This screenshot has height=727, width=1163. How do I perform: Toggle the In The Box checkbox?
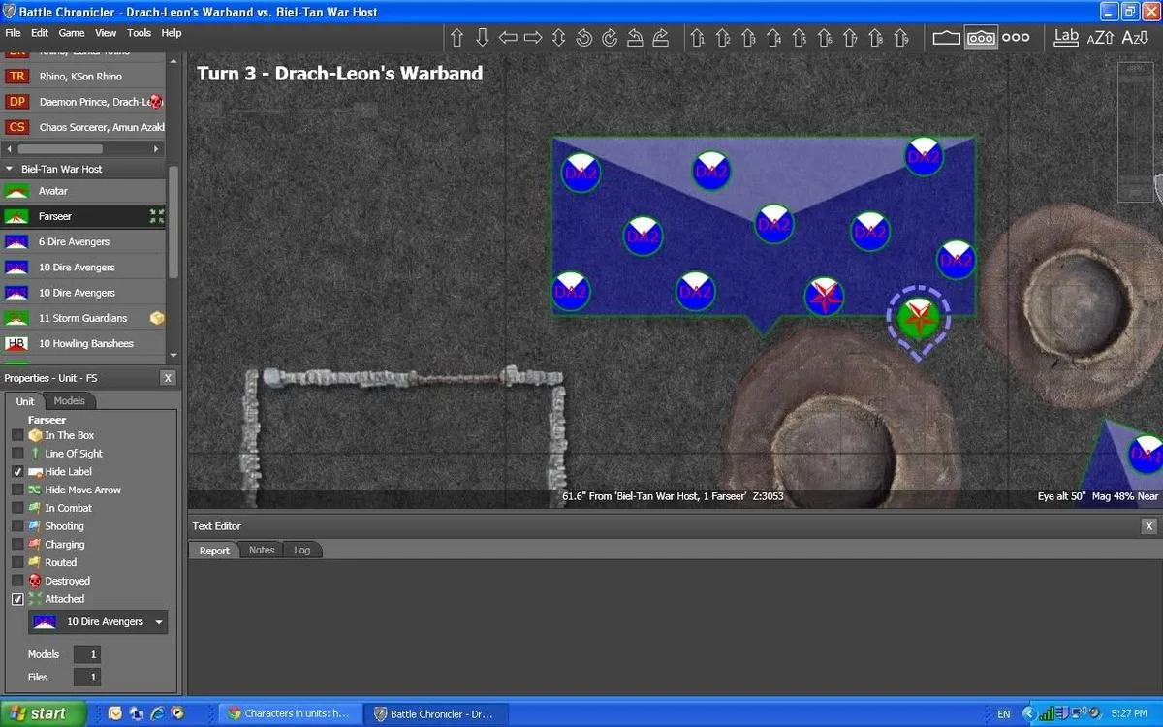17,435
